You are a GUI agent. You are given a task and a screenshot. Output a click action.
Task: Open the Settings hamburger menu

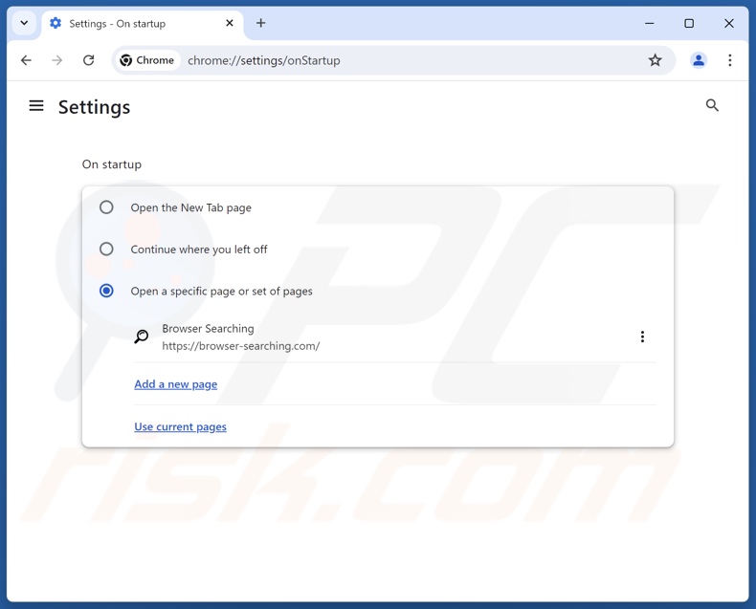tap(36, 106)
